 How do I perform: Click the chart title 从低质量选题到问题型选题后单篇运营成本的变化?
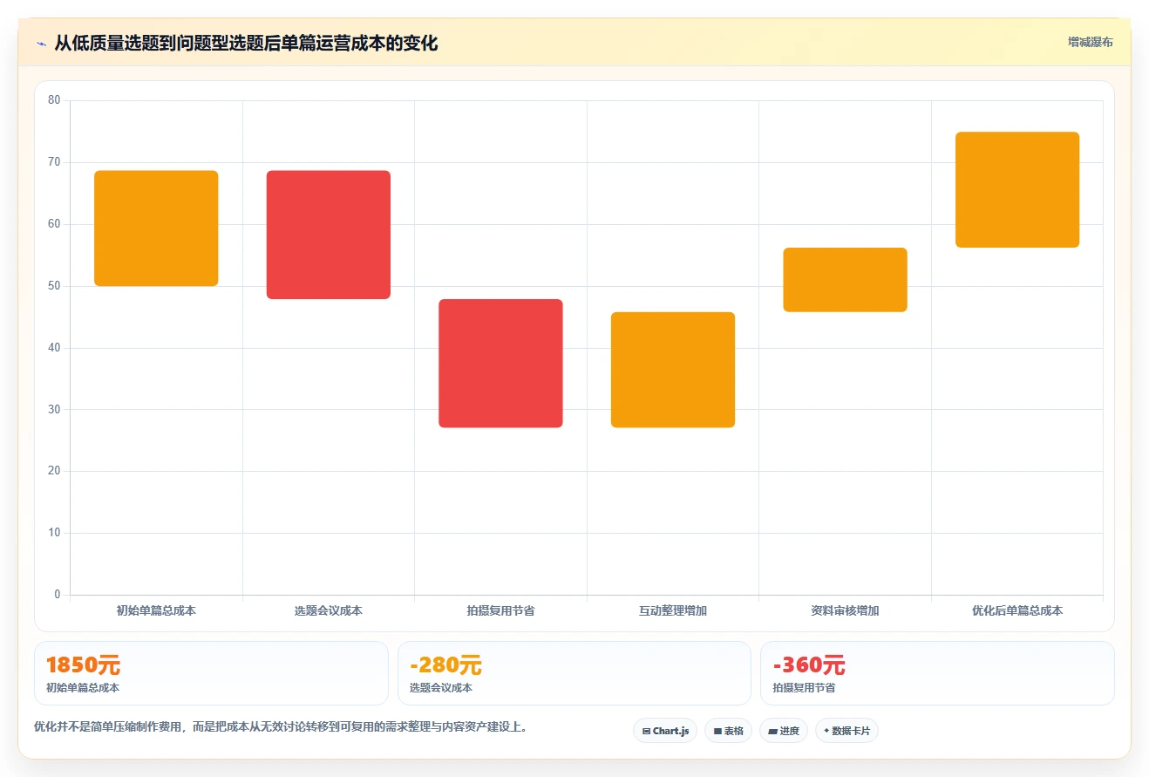point(246,44)
